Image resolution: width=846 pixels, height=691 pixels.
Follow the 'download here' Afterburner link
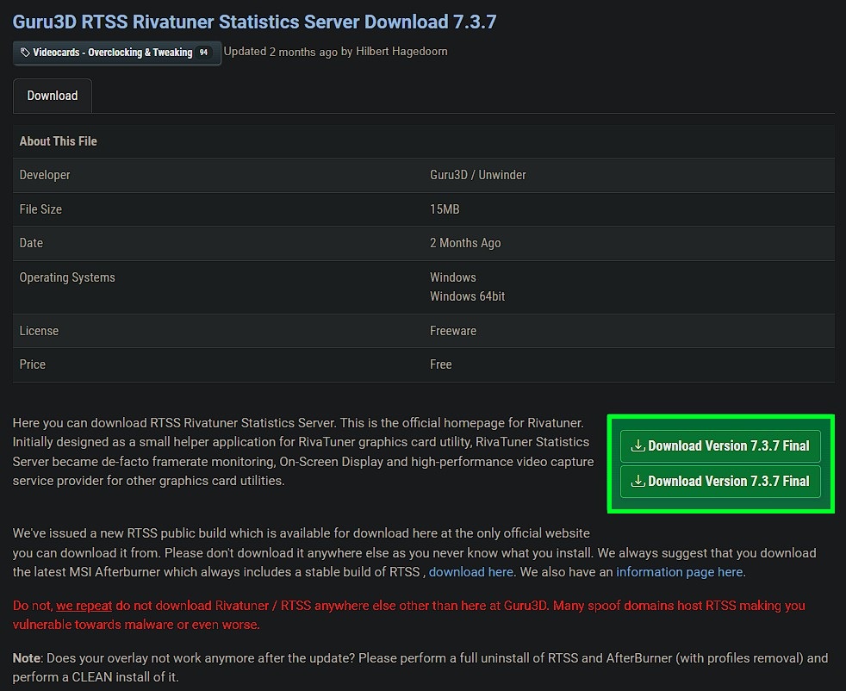tap(470, 572)
